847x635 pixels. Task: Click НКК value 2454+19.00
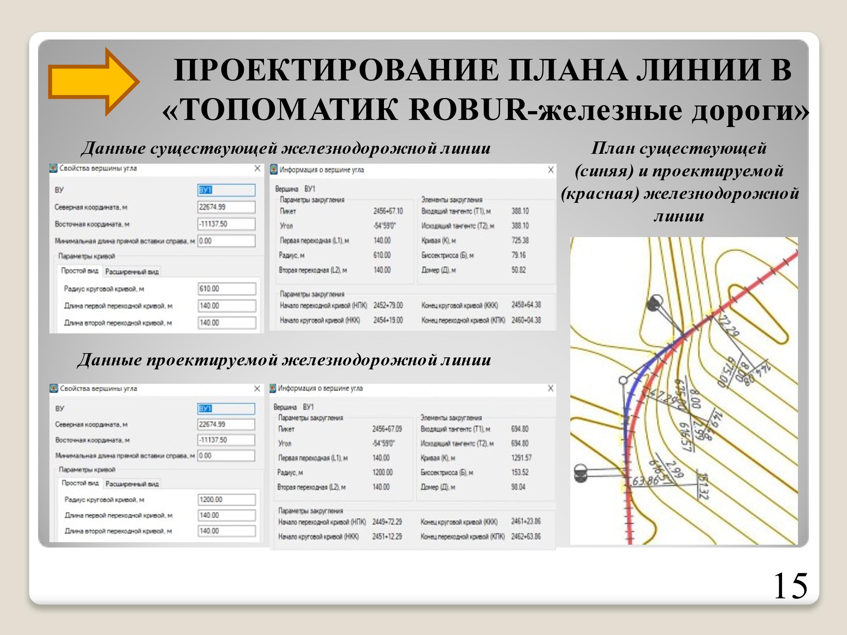pyautogui.click(x=388, y=320)
